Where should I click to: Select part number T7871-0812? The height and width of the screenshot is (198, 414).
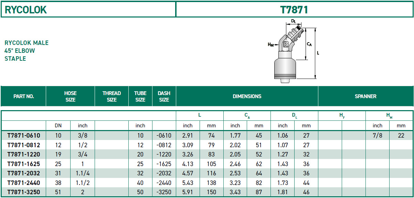[x=23, y=145]
